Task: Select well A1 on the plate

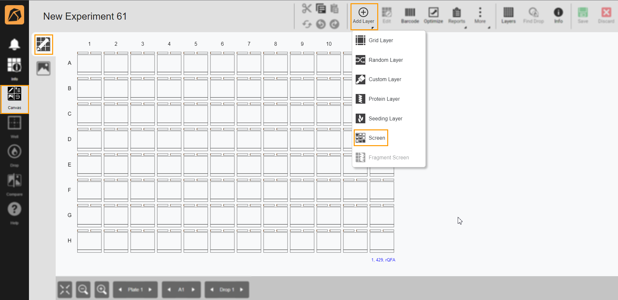Action: pyautogui.click(x=89, y=64)
